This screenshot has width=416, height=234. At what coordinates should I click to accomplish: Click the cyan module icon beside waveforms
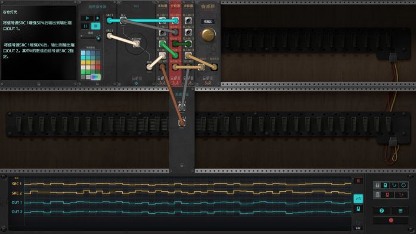click(x=358, y=209)
